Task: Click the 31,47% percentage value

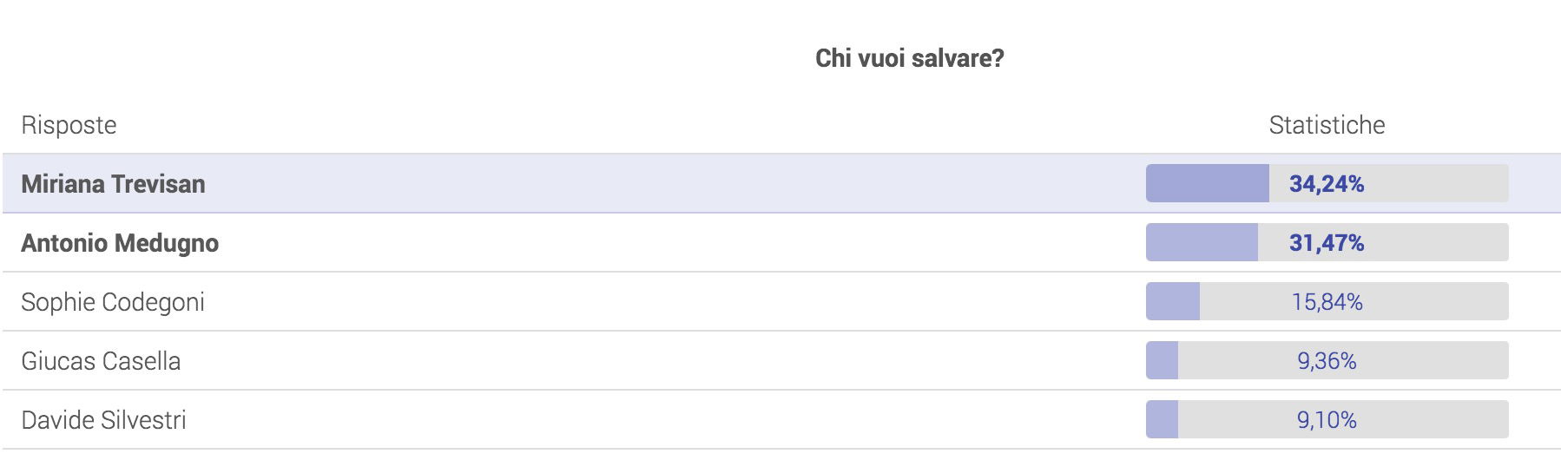Action: click(x=1327, y=243)
